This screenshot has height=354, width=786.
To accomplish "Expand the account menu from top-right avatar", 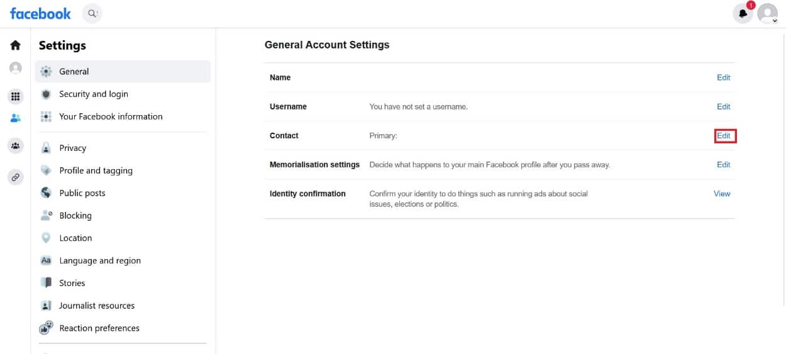I will 768,13.
